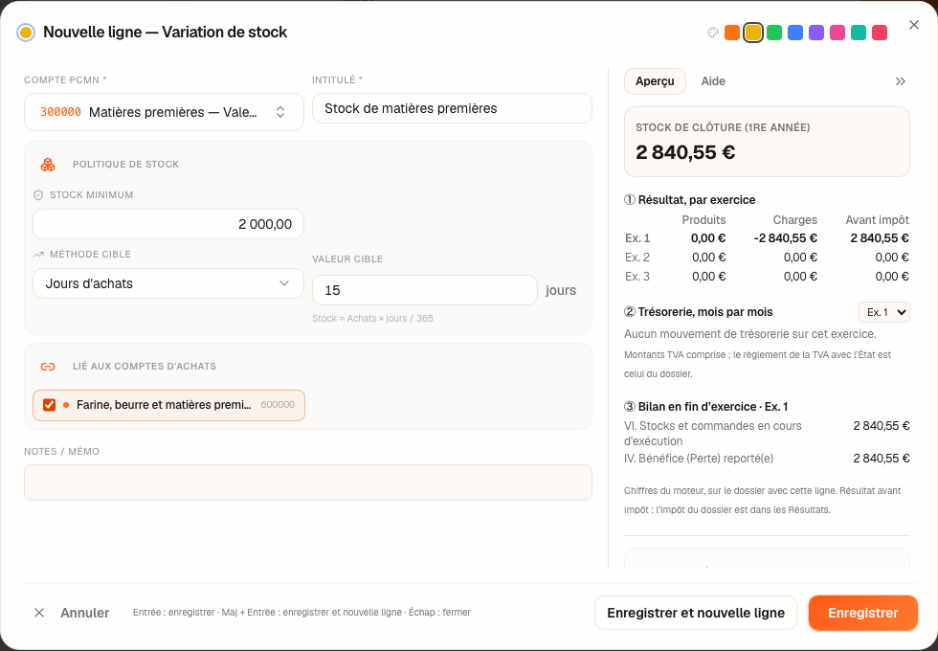This screenshot has width=938, height=651.
Task: Select the teal color swatch
Action: (859, 33)
